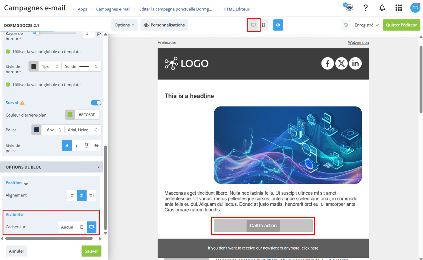This screenshot has width=423, height=260.
Task: Click HTML Editeur breadcrumb
Action: [x=236, y=9]
